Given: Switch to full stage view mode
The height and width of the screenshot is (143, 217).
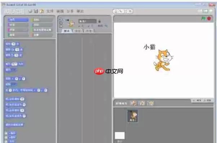Looking at the screenshot, I should (206, 11).
